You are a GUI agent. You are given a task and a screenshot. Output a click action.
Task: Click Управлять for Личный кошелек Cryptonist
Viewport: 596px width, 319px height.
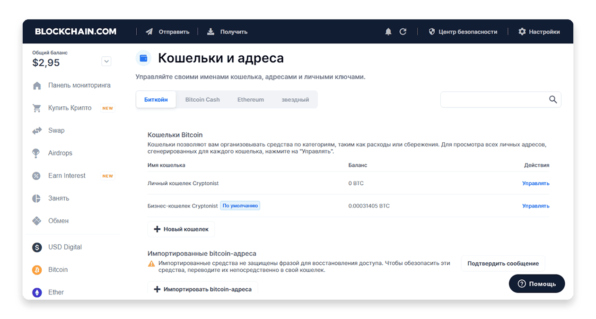pos(535,183)
